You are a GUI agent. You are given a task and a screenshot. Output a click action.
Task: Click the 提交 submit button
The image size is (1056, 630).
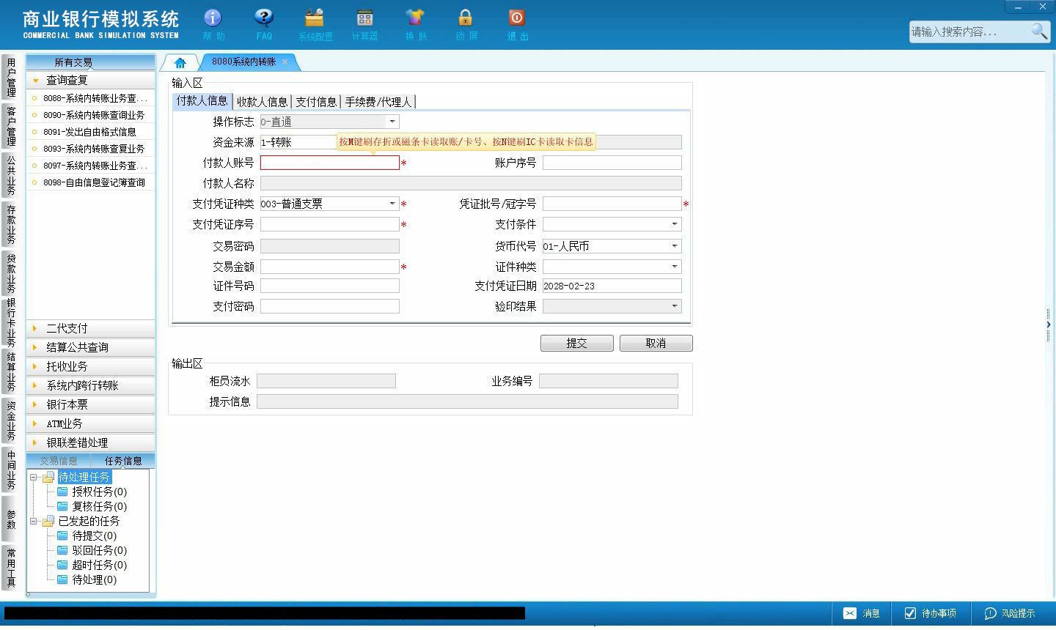(x=577, y=343)
